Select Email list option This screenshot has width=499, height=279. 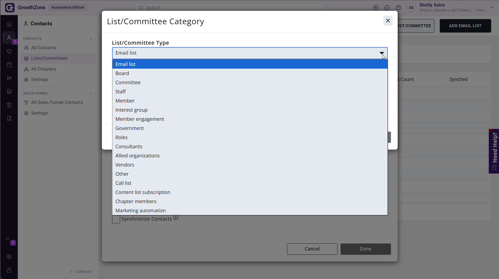coord(250,64)
